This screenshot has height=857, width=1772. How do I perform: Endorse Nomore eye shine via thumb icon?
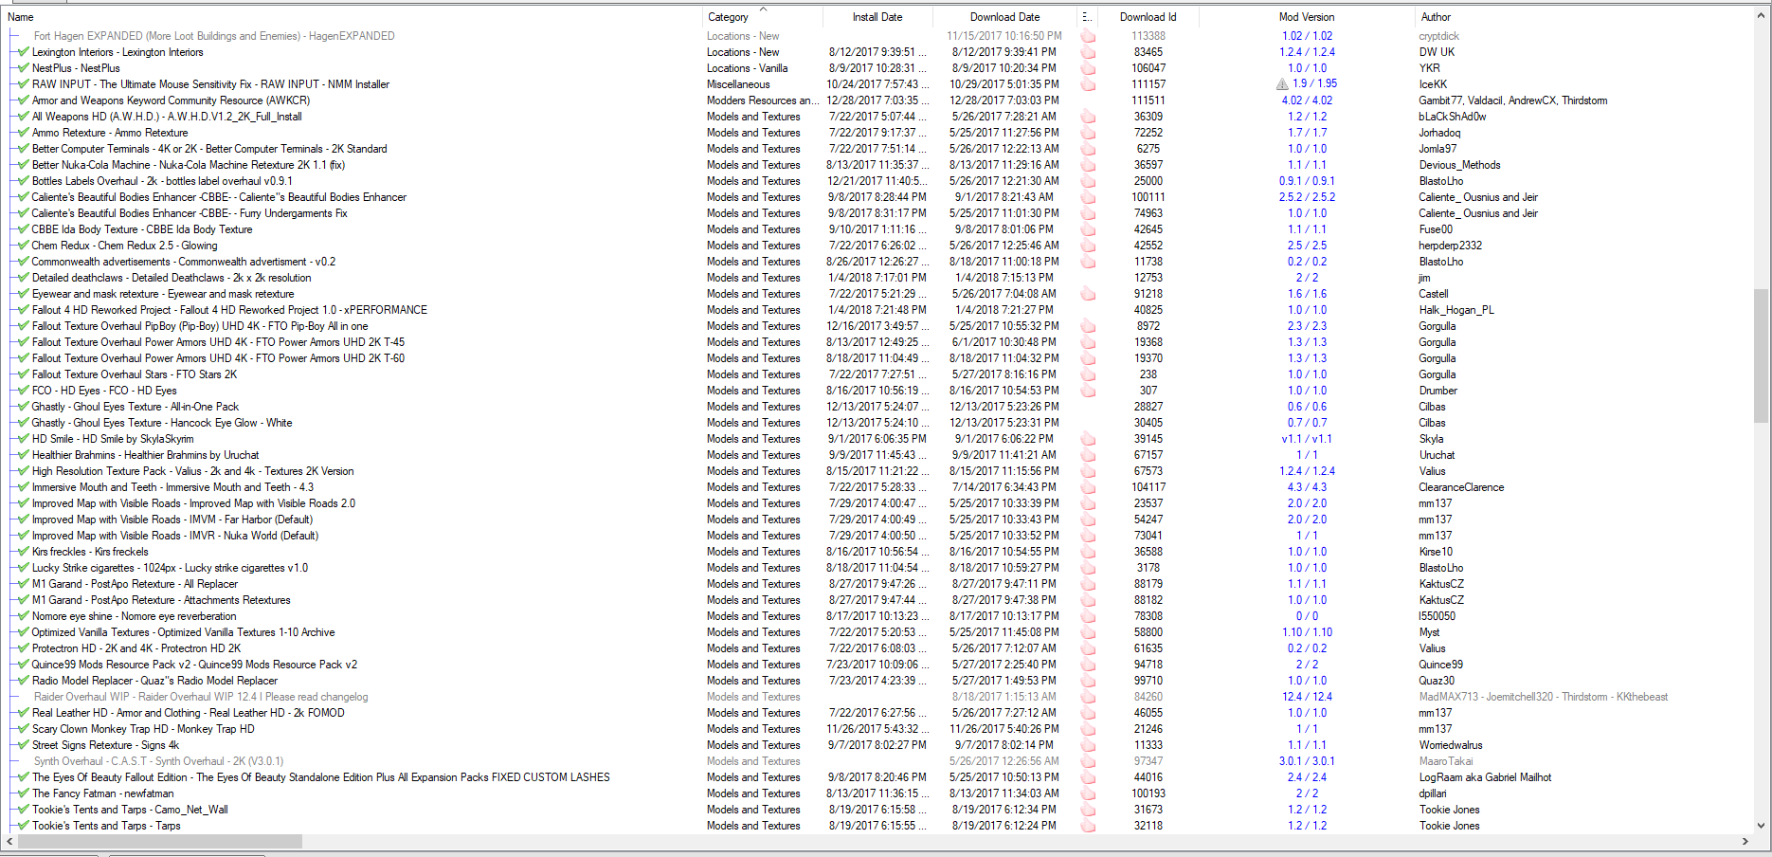click(x=1088, y=616)
